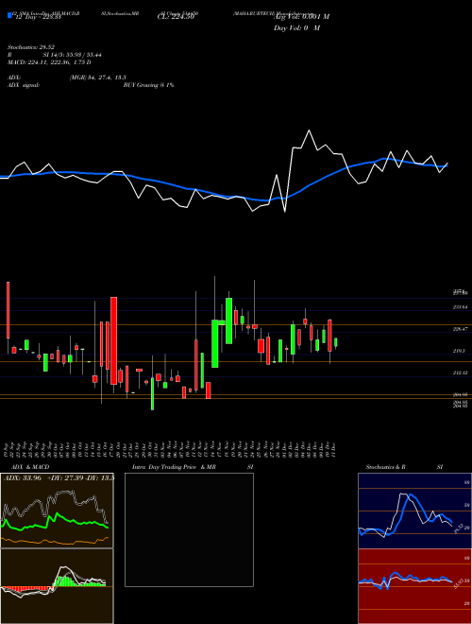Select the '12 Day = 223.33' SMA label
The width and height of the screenshot is (472, 624).
(x=37, y=17)
